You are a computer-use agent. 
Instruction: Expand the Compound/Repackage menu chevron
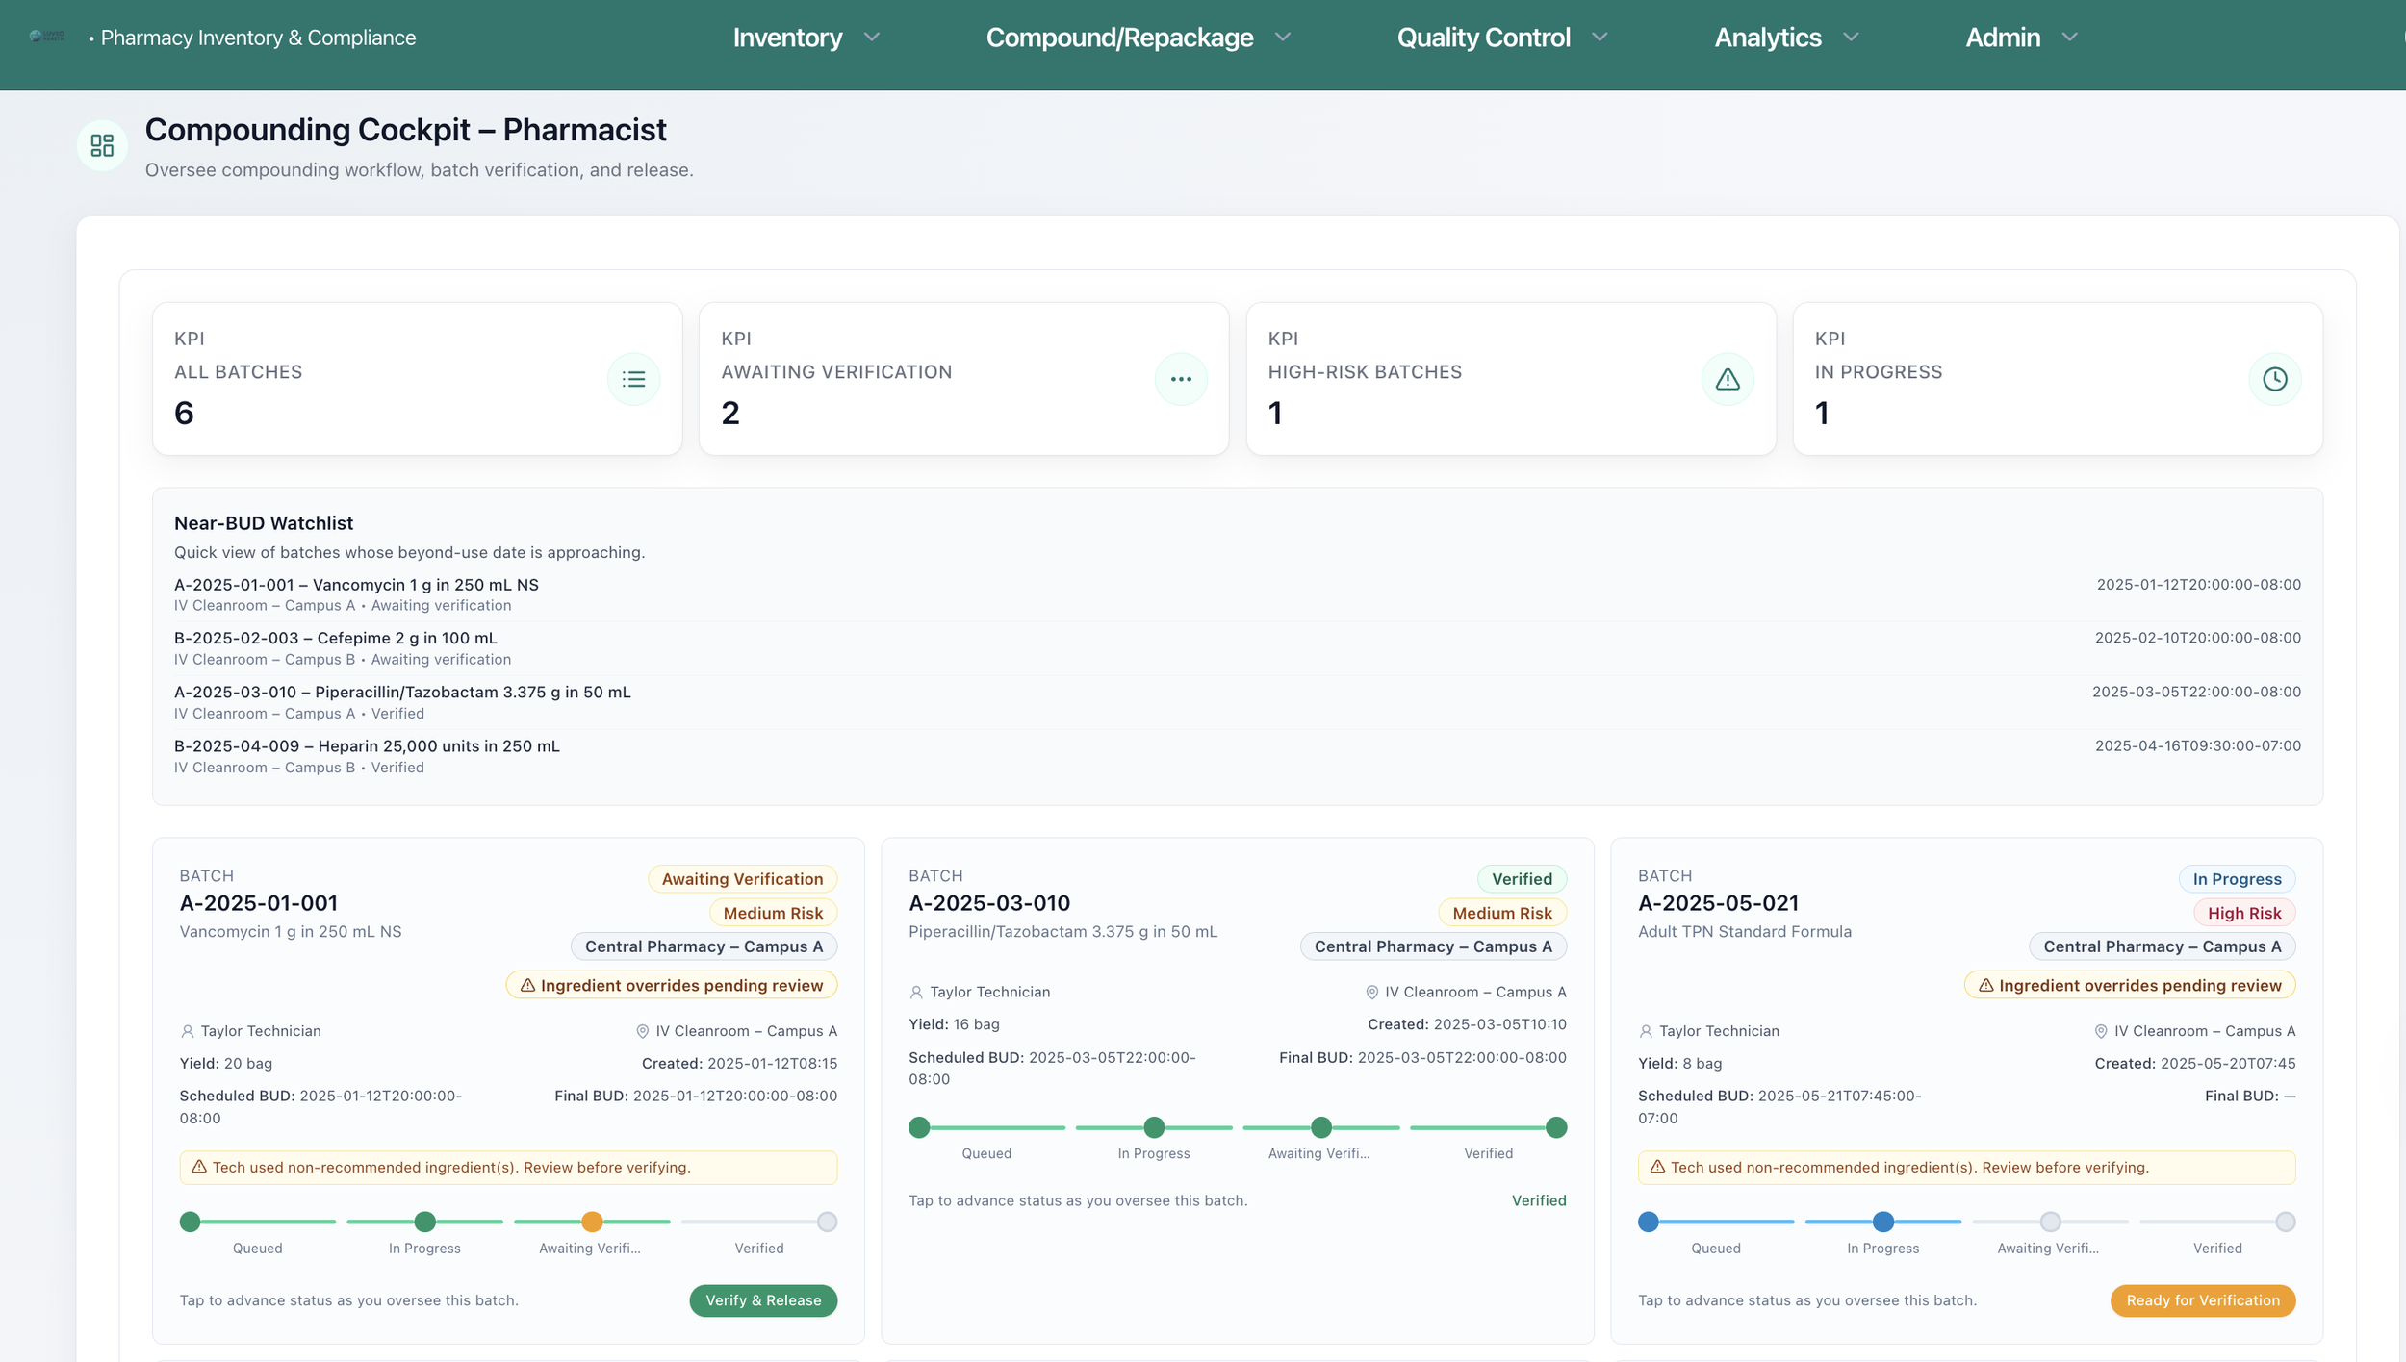(1282, 38)
